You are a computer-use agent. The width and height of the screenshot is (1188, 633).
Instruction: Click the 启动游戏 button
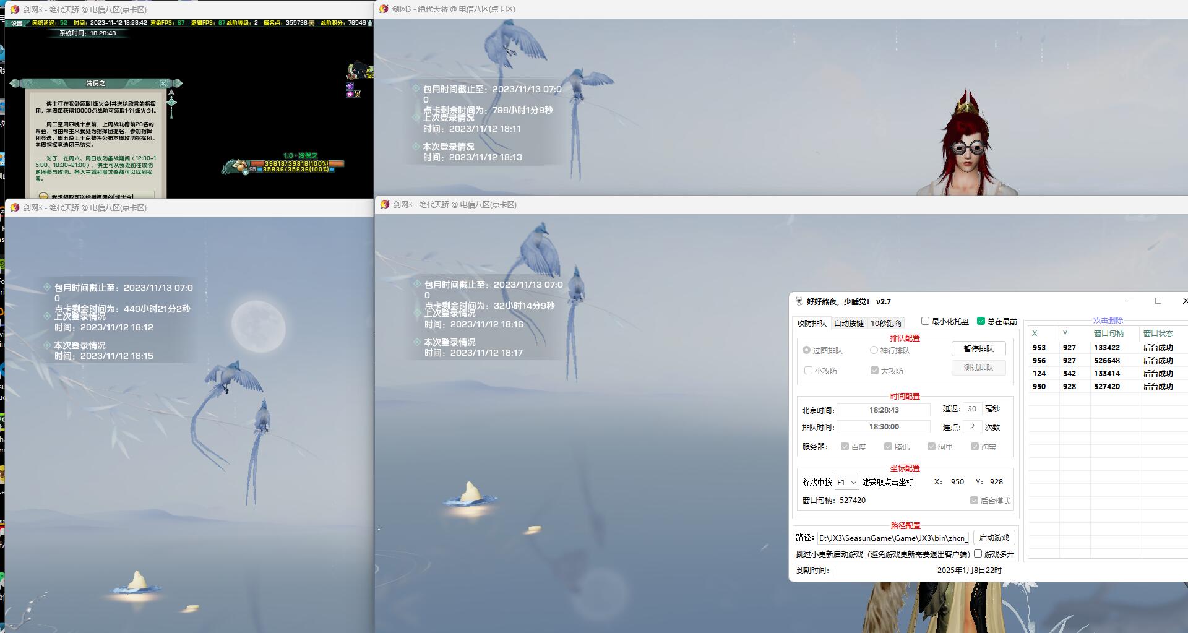994,538
